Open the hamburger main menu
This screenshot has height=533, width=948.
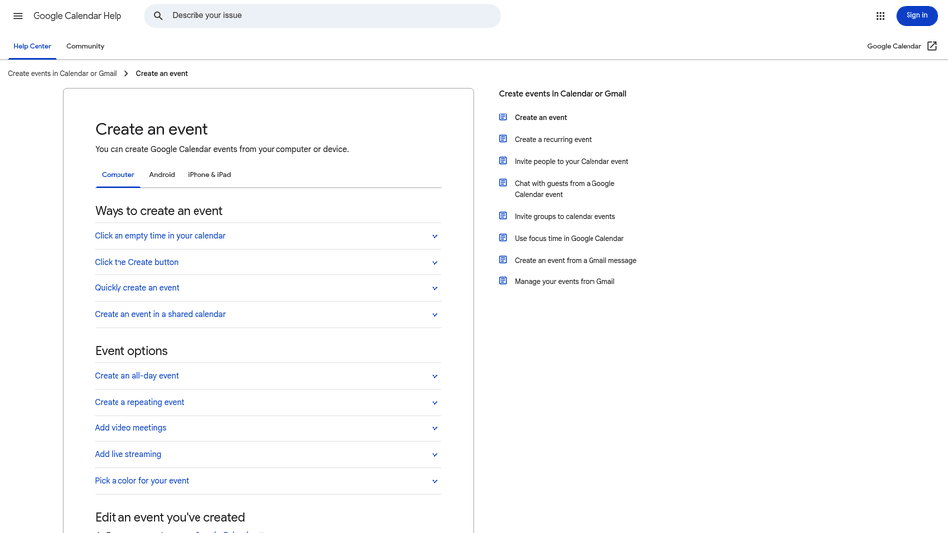[18, 16]
